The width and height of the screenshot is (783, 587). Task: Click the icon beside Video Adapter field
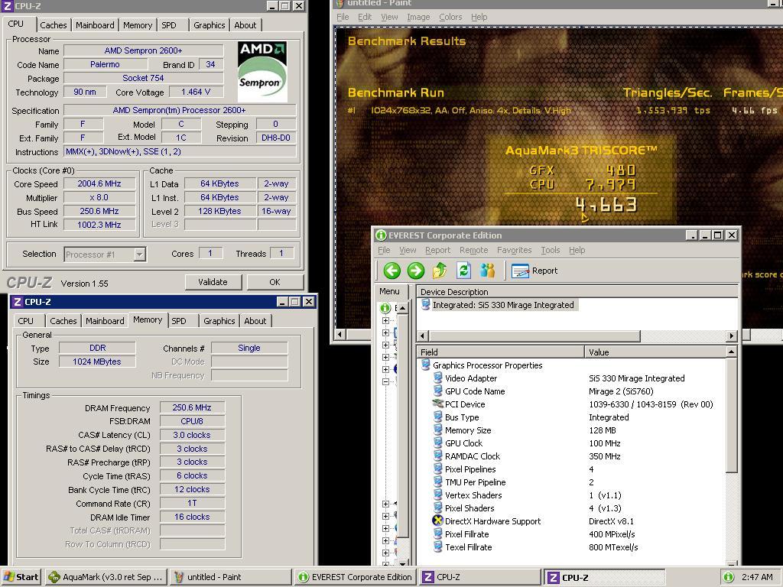pyautogui.click(x=438, y=378)
